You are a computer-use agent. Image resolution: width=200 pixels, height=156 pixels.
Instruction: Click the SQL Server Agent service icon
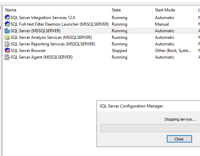7,57
